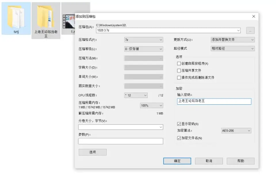276x180 pixels.
Task: Click the 解压缩所需内存 label
Action: click(x=91, y=113)
